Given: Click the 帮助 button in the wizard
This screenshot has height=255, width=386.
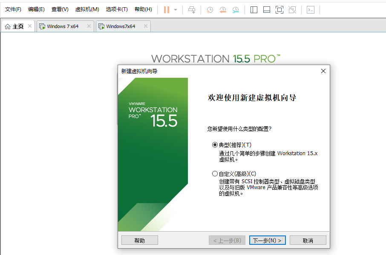Looking at the screenshot, I should tap(140, 240).
